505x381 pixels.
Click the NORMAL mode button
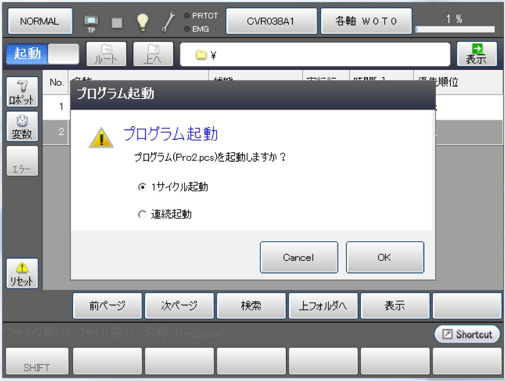pos(40,22)
